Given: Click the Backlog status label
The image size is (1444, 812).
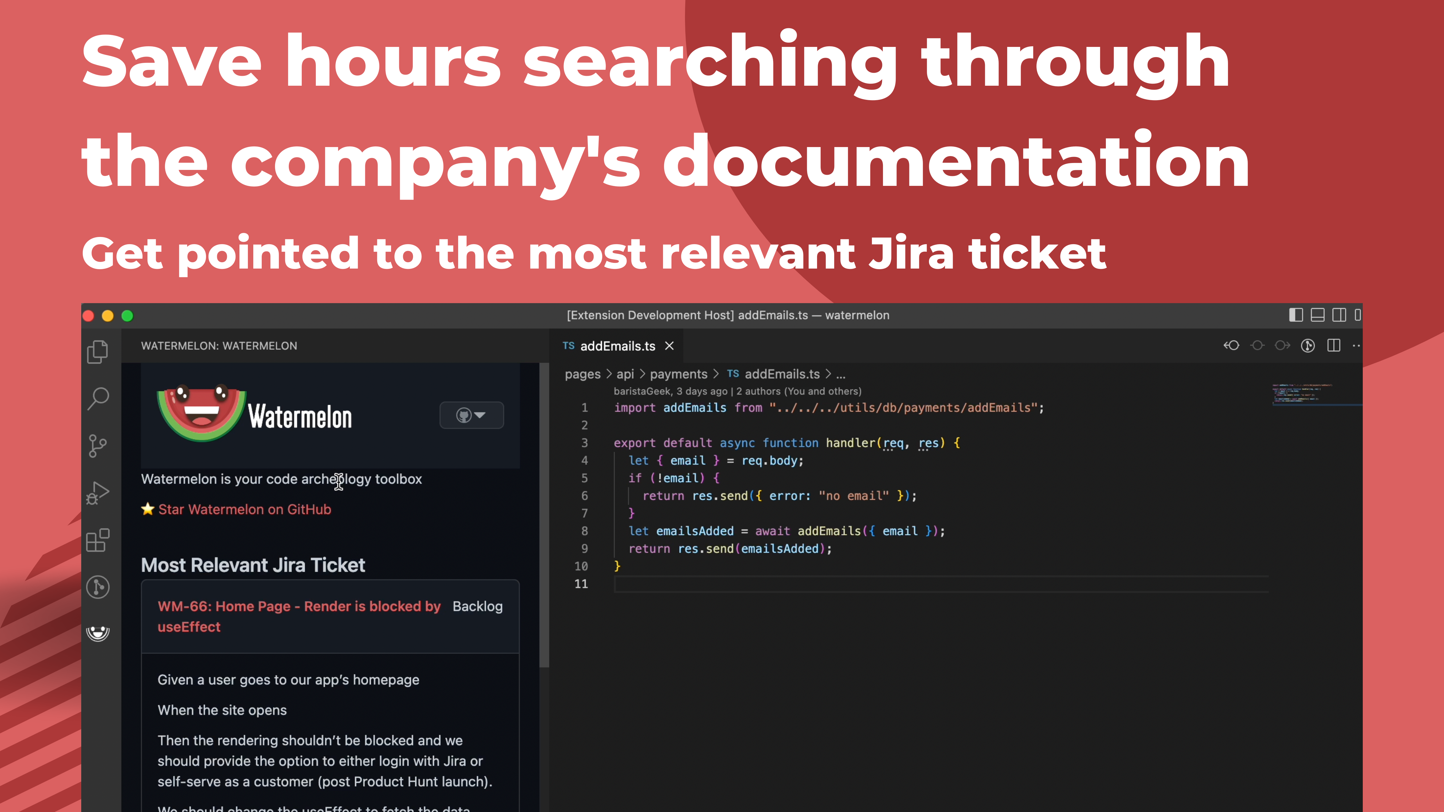Looking at the screenshot, I should (x=478, y=606).
